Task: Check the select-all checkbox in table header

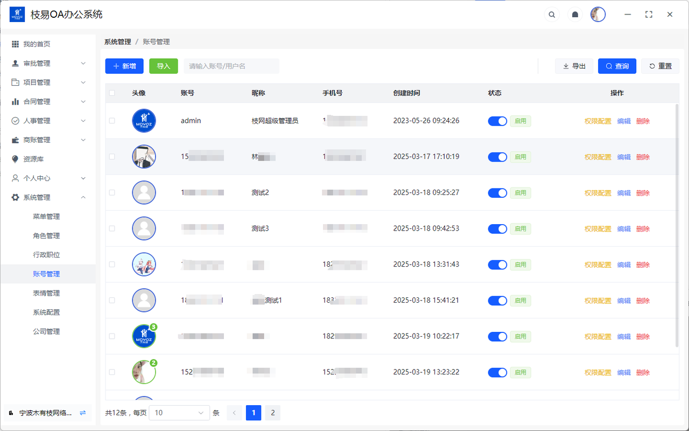Action: [112, 93]
